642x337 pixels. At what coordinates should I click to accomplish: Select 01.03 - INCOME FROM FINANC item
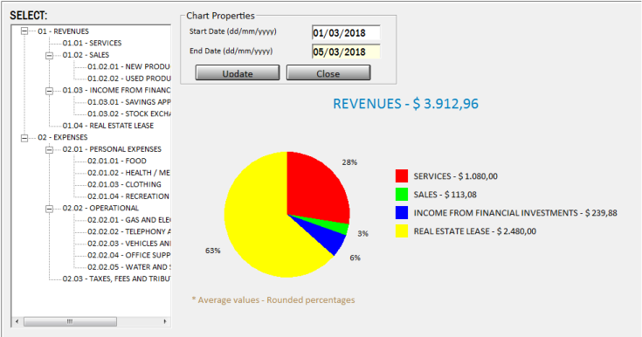point(116,90)
